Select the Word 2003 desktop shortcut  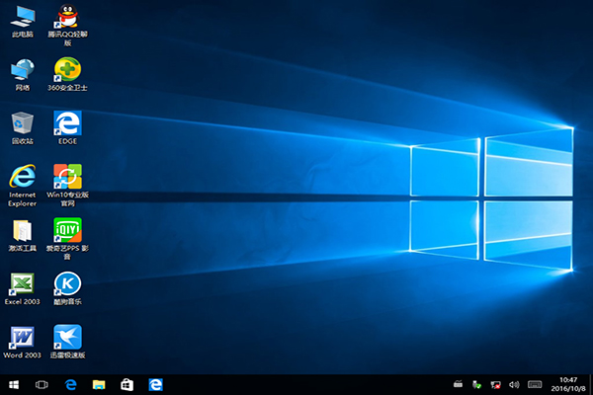[22, 338]
